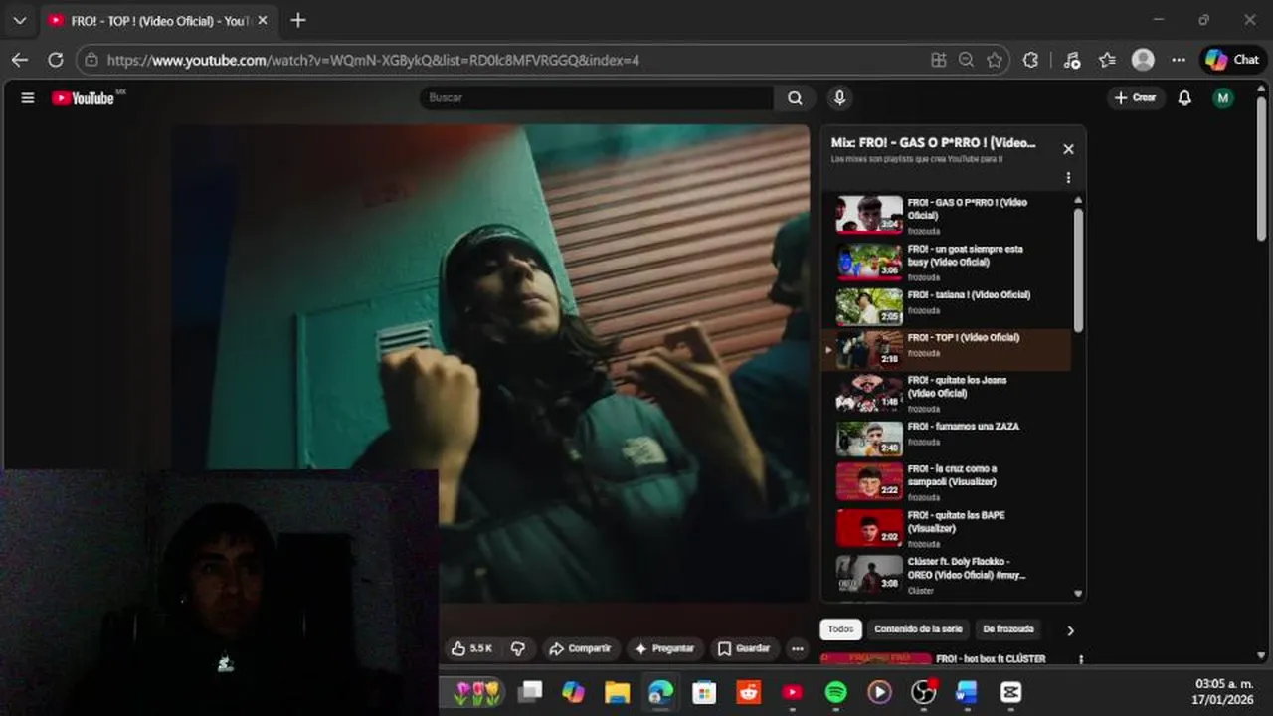Open the taskbar clock and date
1273x716 pixels.
[1223, 691]
